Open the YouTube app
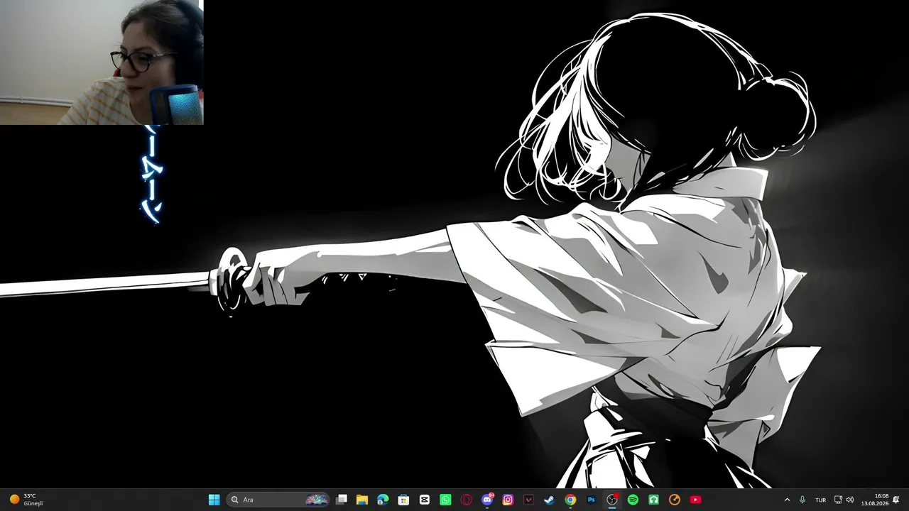 (695, 500)
